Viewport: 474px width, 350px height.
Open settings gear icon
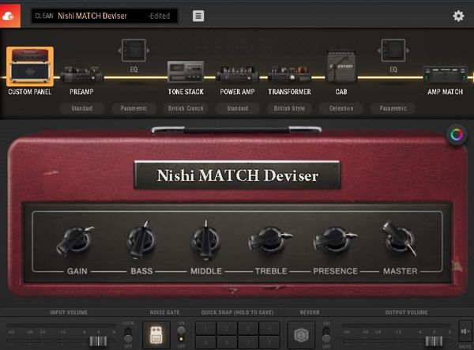(458, 16)
